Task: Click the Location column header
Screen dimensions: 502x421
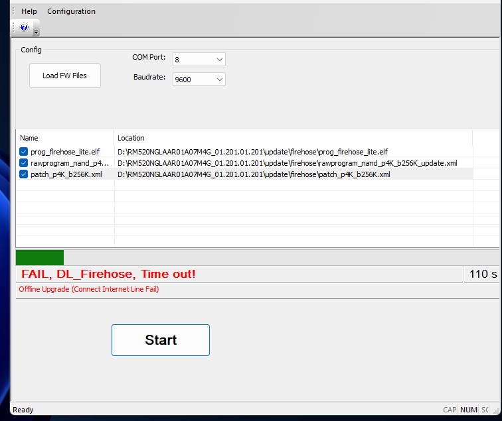Action: coord(292,138)
